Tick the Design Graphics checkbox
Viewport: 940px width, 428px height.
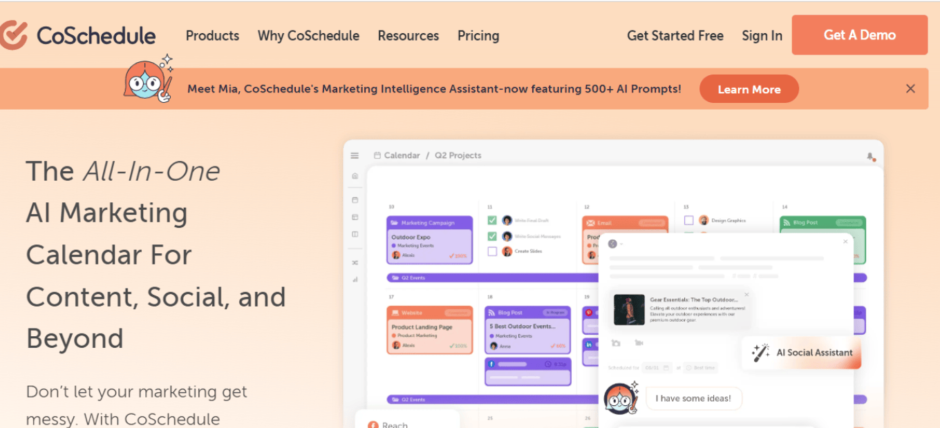pos(688,220)
